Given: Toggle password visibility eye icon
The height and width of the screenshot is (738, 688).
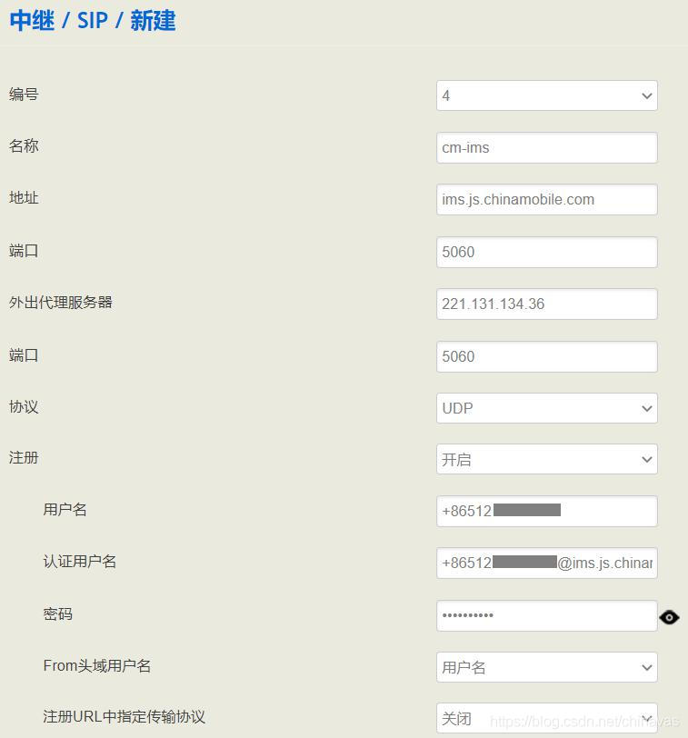Looking at the screenshot, I should pos(669,617).
